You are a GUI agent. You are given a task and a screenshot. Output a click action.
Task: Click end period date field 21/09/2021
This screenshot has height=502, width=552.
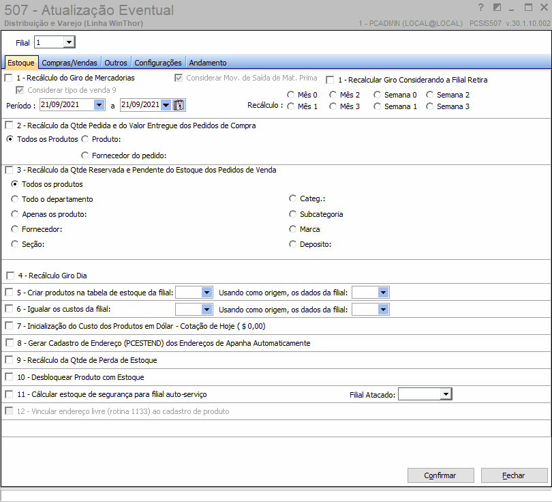point(140,104)
